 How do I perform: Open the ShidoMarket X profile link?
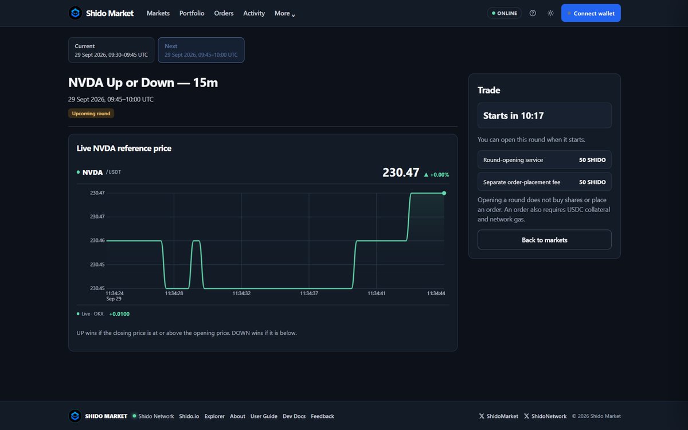(x=498, y=416)
